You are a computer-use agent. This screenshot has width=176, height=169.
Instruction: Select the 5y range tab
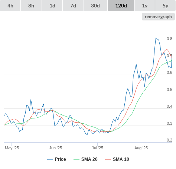coord(165,6)
